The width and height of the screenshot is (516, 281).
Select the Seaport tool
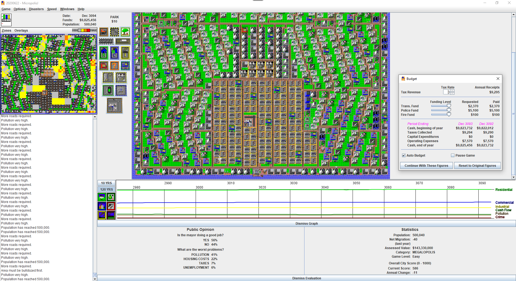[x=121, y=90]
